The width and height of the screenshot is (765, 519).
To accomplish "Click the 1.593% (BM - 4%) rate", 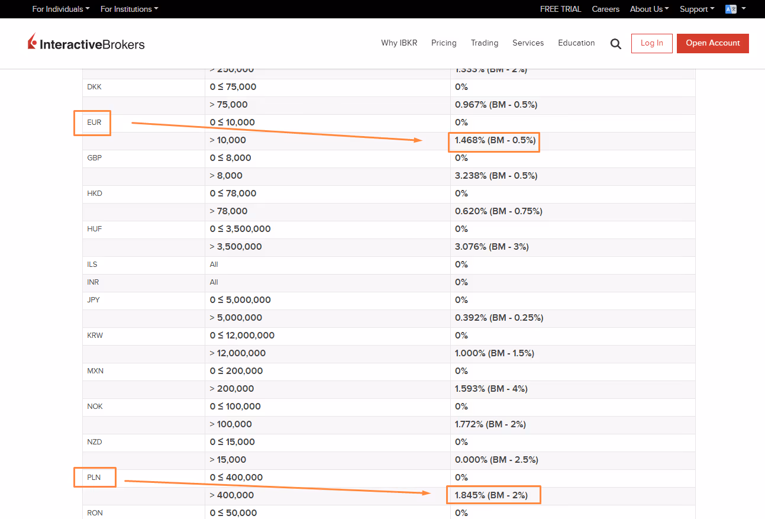I will click(x=491, y=389).
